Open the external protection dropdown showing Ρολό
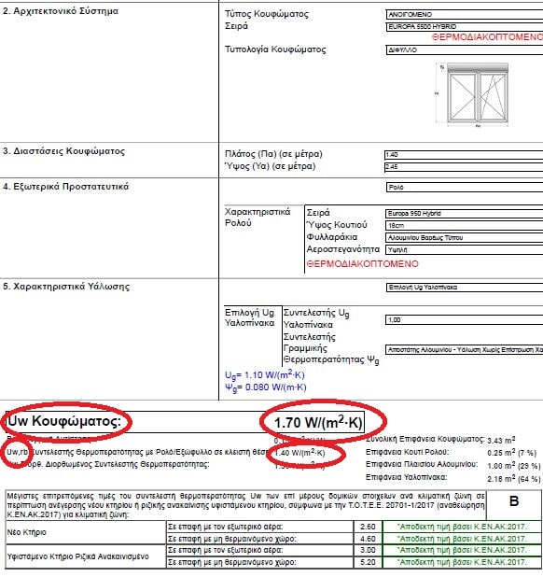 tap(465, 188)
